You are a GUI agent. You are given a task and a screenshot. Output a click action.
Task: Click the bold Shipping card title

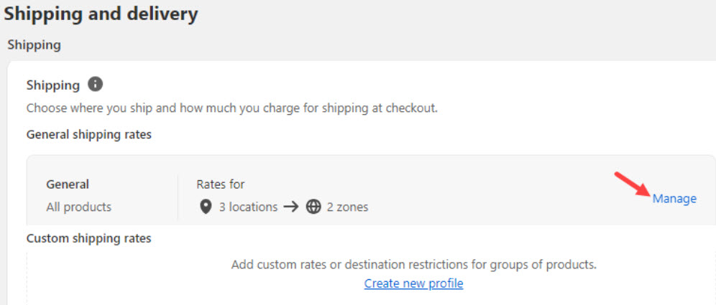[53, 85]
